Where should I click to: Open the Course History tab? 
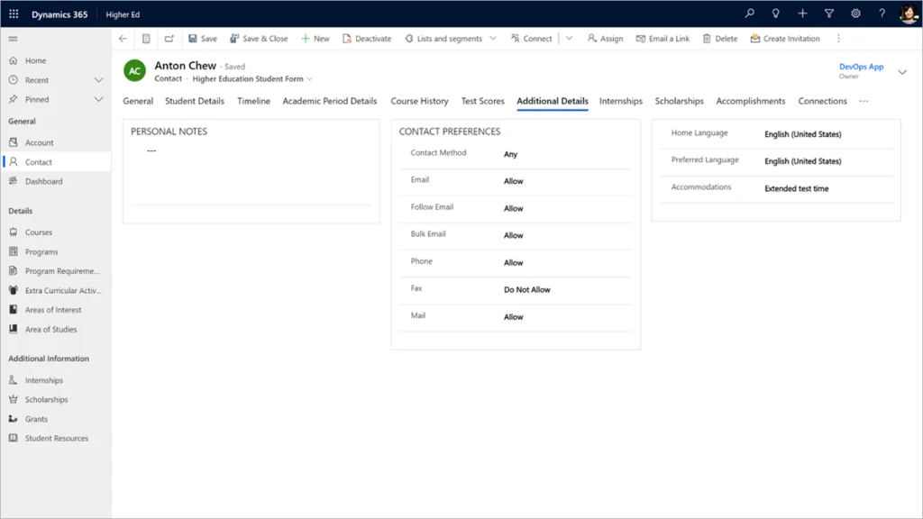[x=419, y=101]
